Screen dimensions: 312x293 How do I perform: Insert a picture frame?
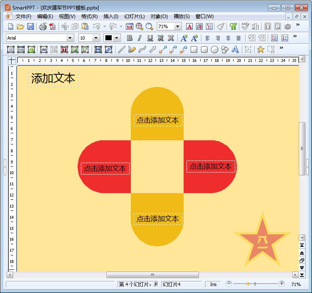coord(31,50)
